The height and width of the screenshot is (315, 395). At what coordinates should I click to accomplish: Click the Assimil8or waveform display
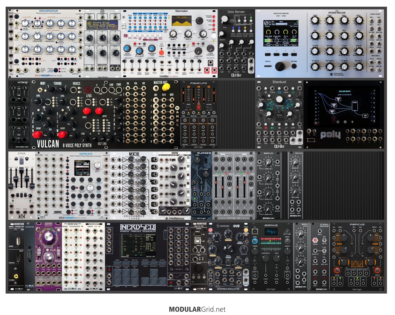(82, 168)
